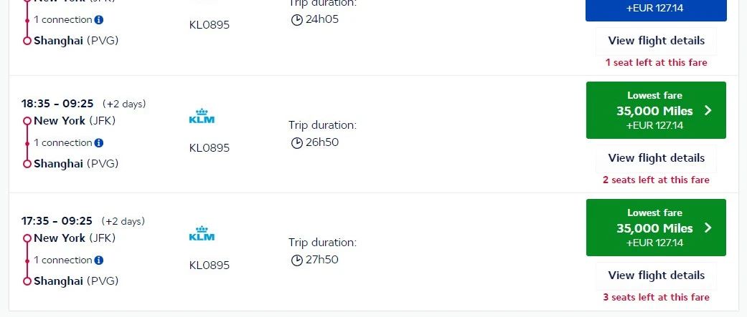Screen dimensions: 747x317
Task: Click clock icon next to 24h05 duration
Action: [297, 20]
